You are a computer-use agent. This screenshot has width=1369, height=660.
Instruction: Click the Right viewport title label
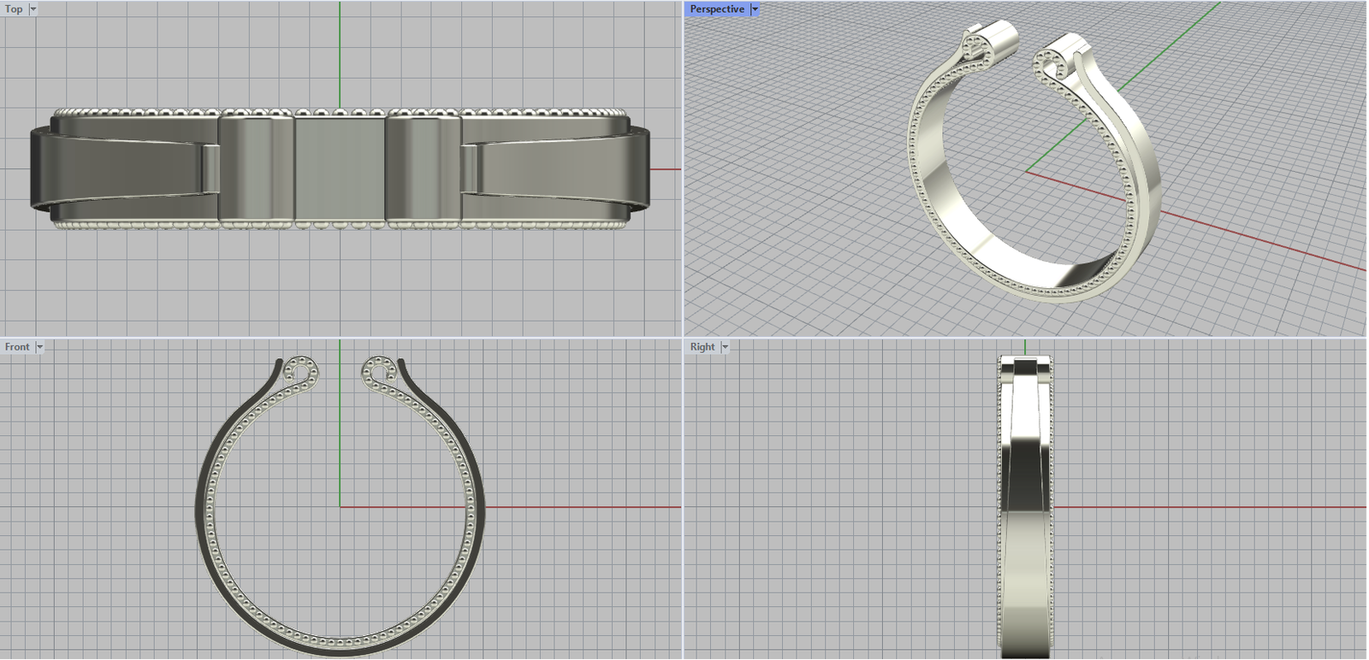(x=702, y=347)
